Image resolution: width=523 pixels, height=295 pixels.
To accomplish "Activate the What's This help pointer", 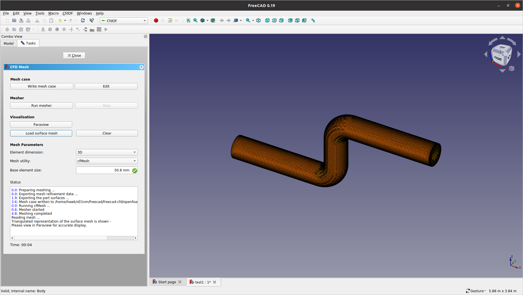I will pos(92,20).
